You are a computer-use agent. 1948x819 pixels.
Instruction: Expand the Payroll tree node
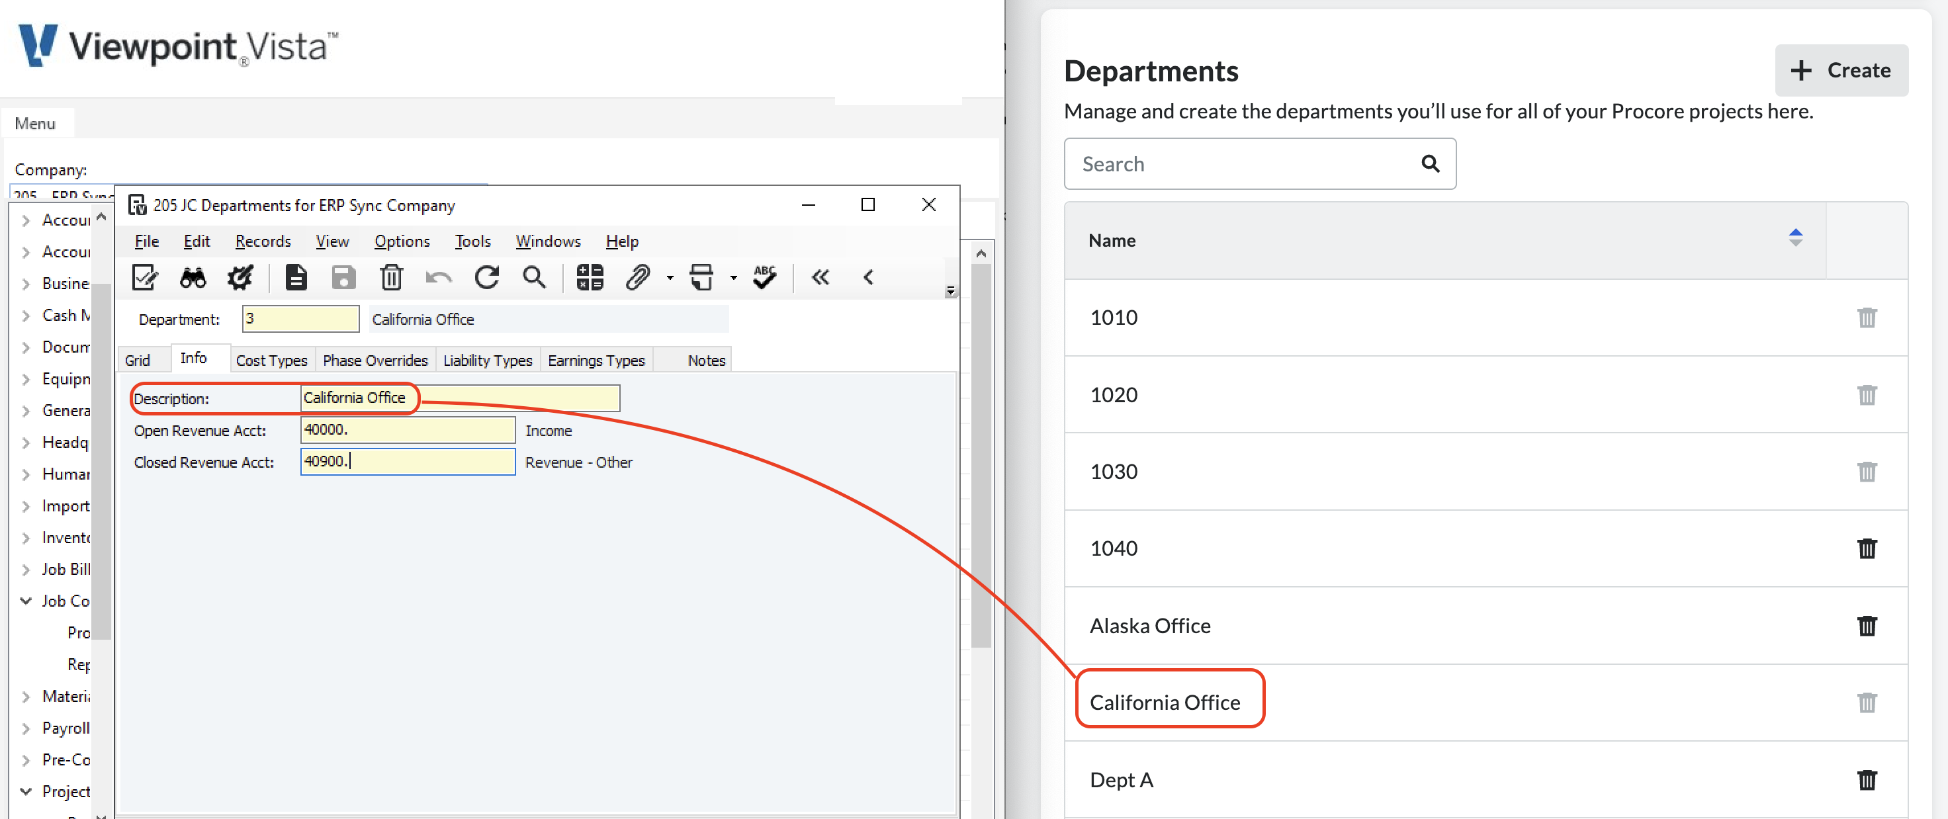point(26,728)
